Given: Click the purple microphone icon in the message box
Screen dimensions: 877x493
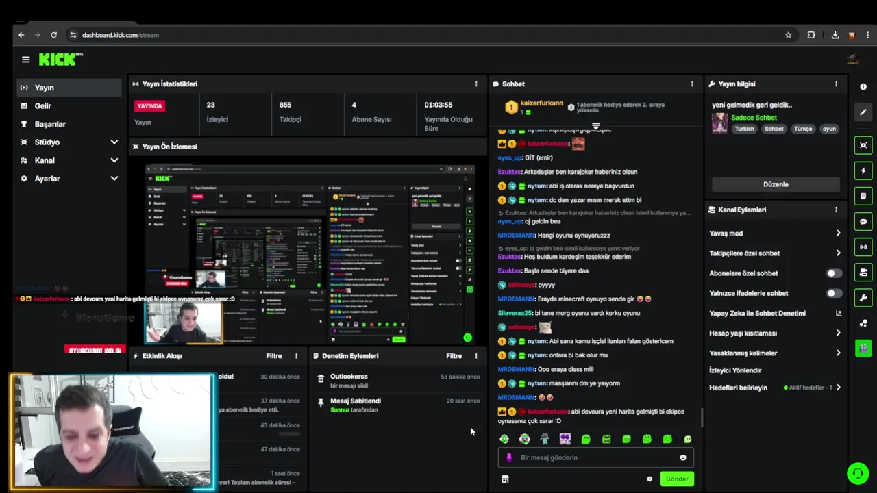Looking at the screenshot, I should click(x=508, y=457).
